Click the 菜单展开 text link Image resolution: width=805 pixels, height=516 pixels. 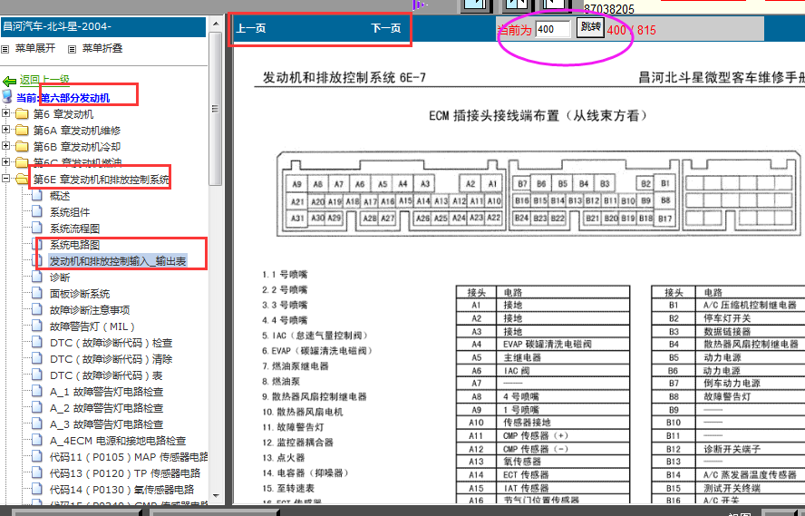point(35,48)
